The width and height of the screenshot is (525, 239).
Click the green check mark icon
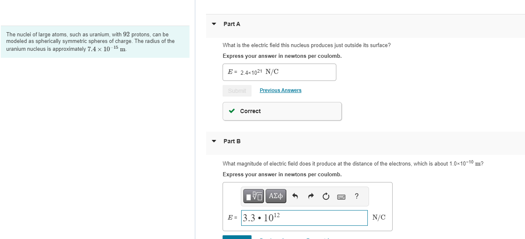[232, 111]
